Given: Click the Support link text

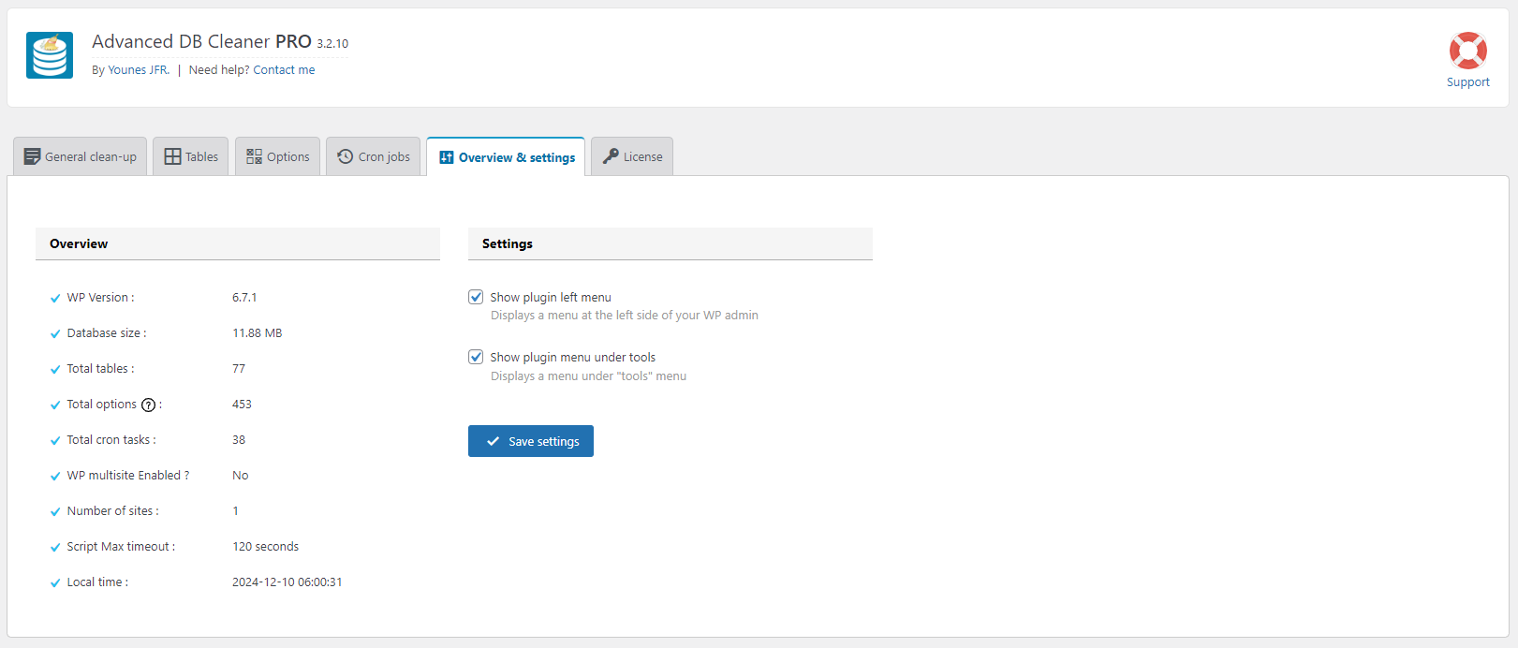Looking at the screenshot, I should click(x=1467, y=82).
